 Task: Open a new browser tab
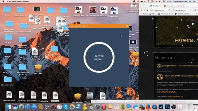click(x=192, y=6)
